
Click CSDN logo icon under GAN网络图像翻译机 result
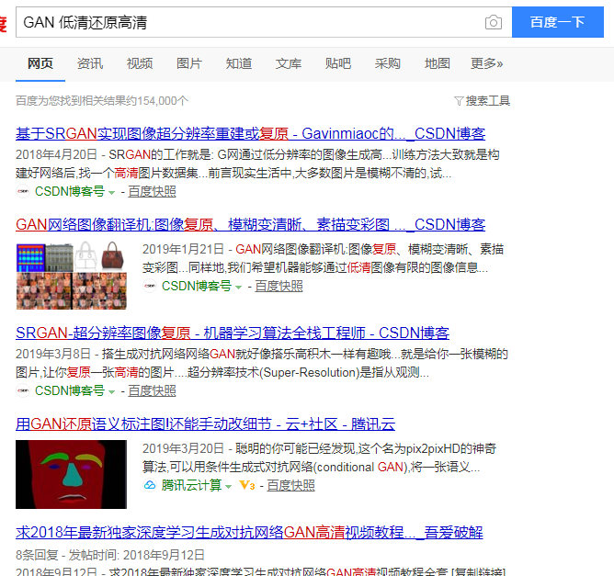pyautogui.click(x=150, y=286)
